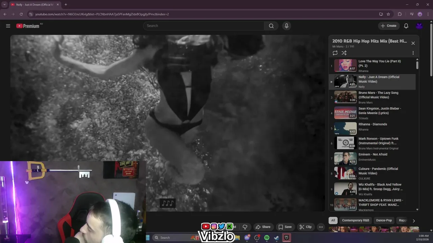Click the YouTube search input field
The height and width of the screenshot is (243, 433).
204,26
